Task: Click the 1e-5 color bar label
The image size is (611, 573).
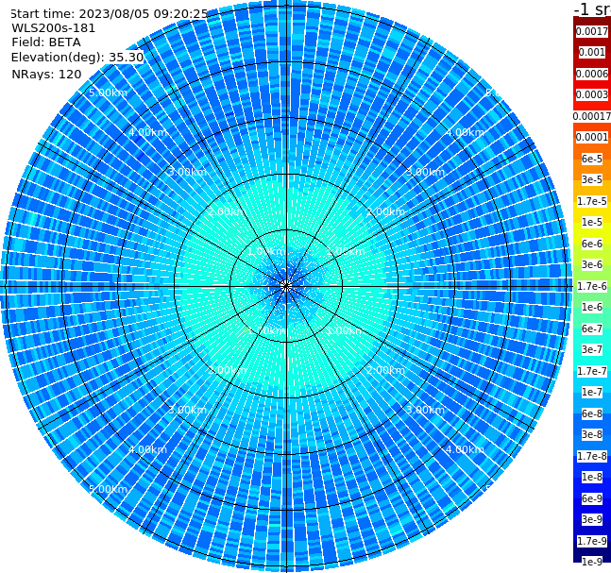Action: [x=592, y=222]
